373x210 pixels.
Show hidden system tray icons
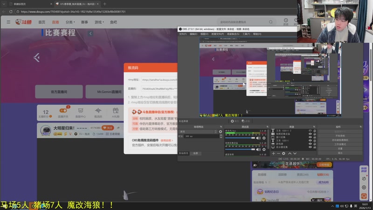[332, 206]
